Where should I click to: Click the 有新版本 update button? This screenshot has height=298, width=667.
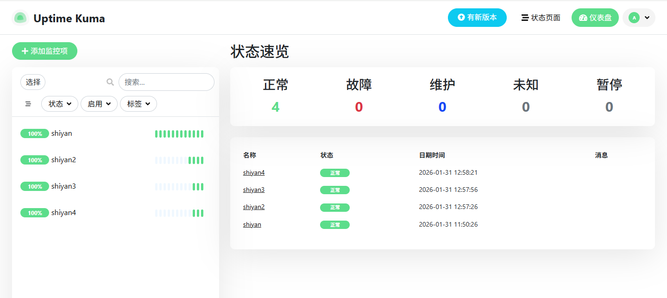pyautogui.click(x=477, y=18)
